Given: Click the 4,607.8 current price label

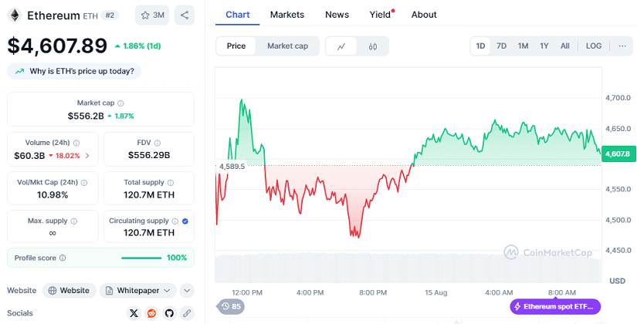Looking at the screenshot, I should [618, 154].
